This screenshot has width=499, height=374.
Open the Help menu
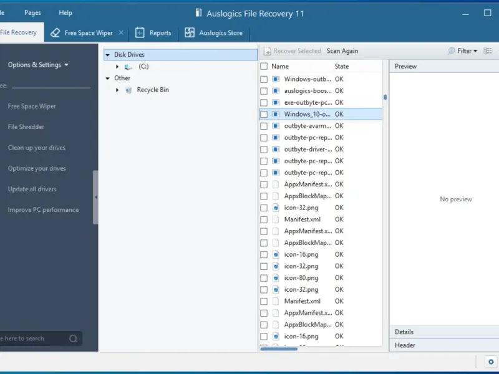[x=65, y=12]
